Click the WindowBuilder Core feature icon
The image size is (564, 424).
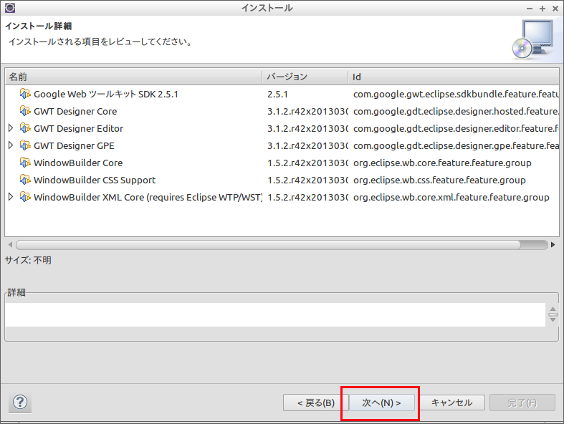pyautogui.click(x=25, y=163)
